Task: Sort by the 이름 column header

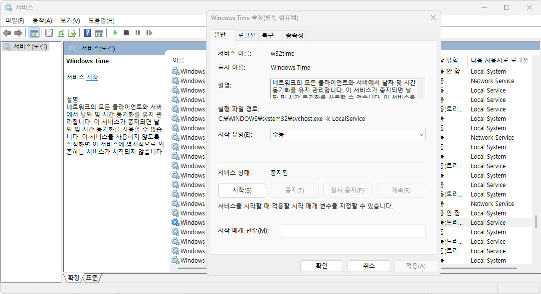Action: (x=179, y=60)
